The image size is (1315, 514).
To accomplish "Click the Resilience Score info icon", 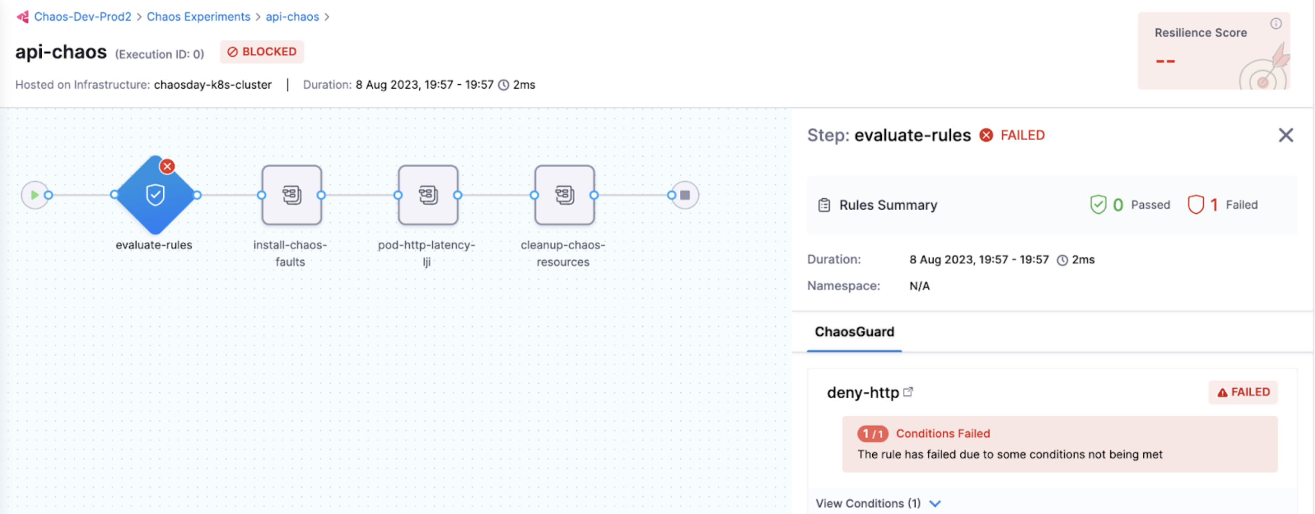I will 1276,23.
